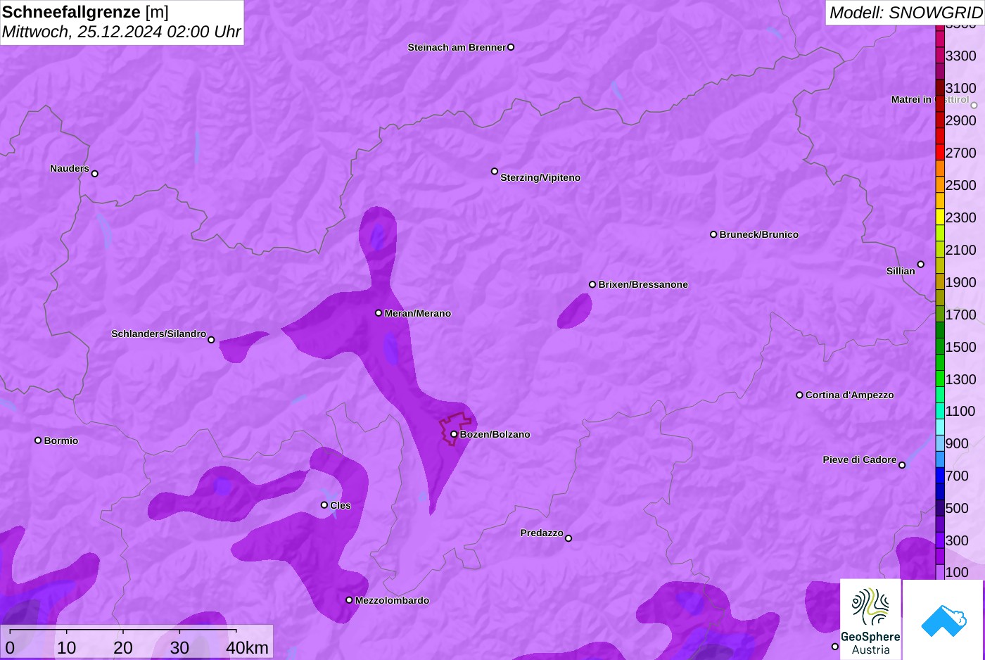Image resolution: width=985 pixels, height=660 pixels.
Task: Click the 40km scale bar label
Action: 247,648
